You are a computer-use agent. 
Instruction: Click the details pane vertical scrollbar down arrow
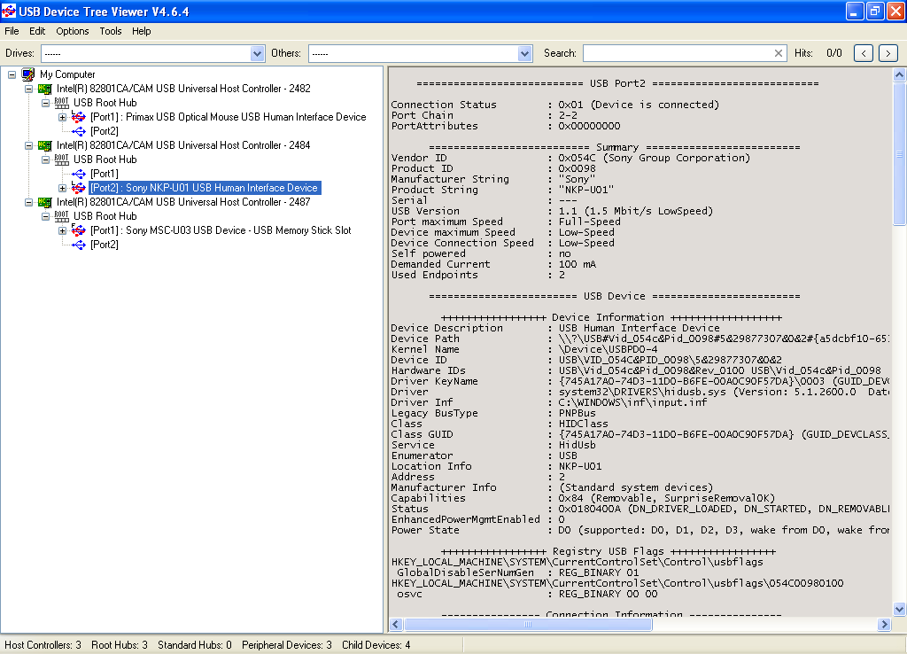pos(899,609)
